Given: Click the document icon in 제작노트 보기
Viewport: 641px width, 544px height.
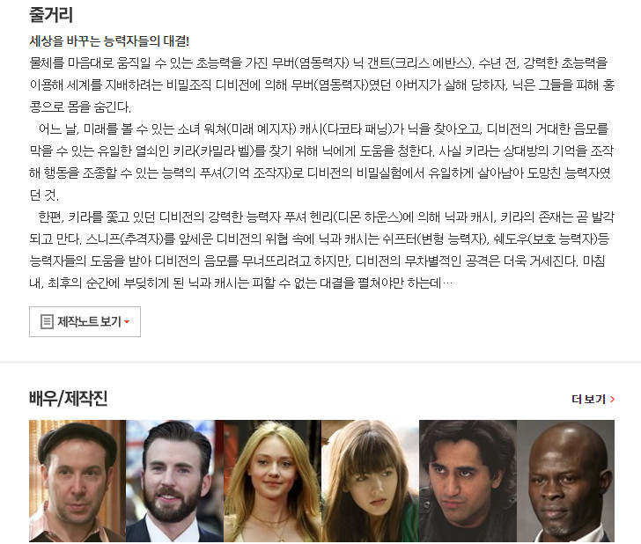Looking at the screenshot, I should click(x=47, y=321).
